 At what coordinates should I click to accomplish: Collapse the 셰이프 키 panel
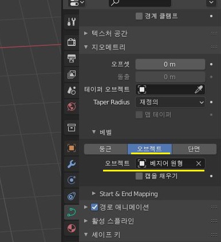(86, 235)
